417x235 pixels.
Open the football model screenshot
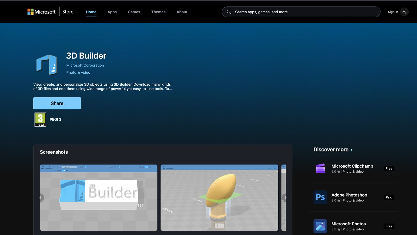click(219, 198)
